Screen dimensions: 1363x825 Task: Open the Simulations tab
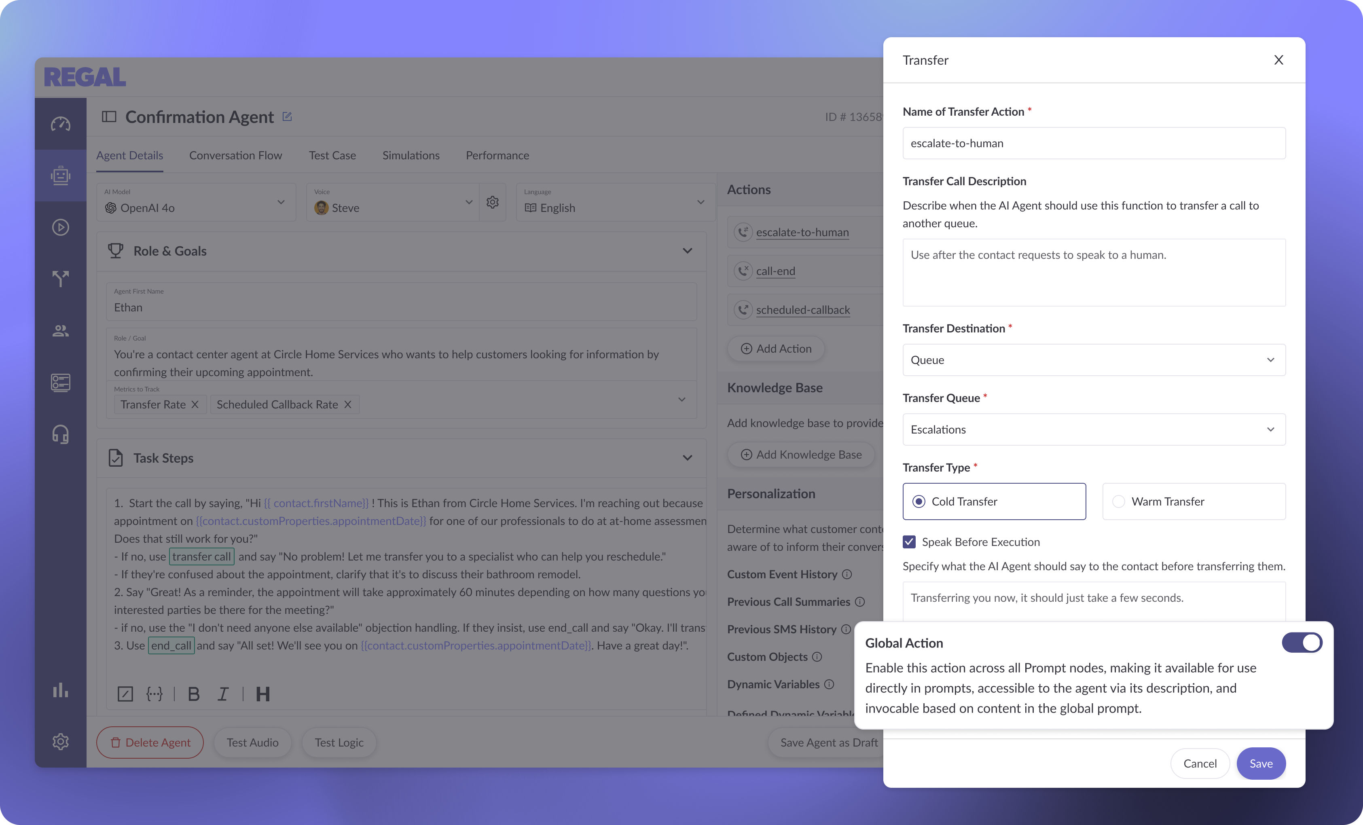coord(411,155)
